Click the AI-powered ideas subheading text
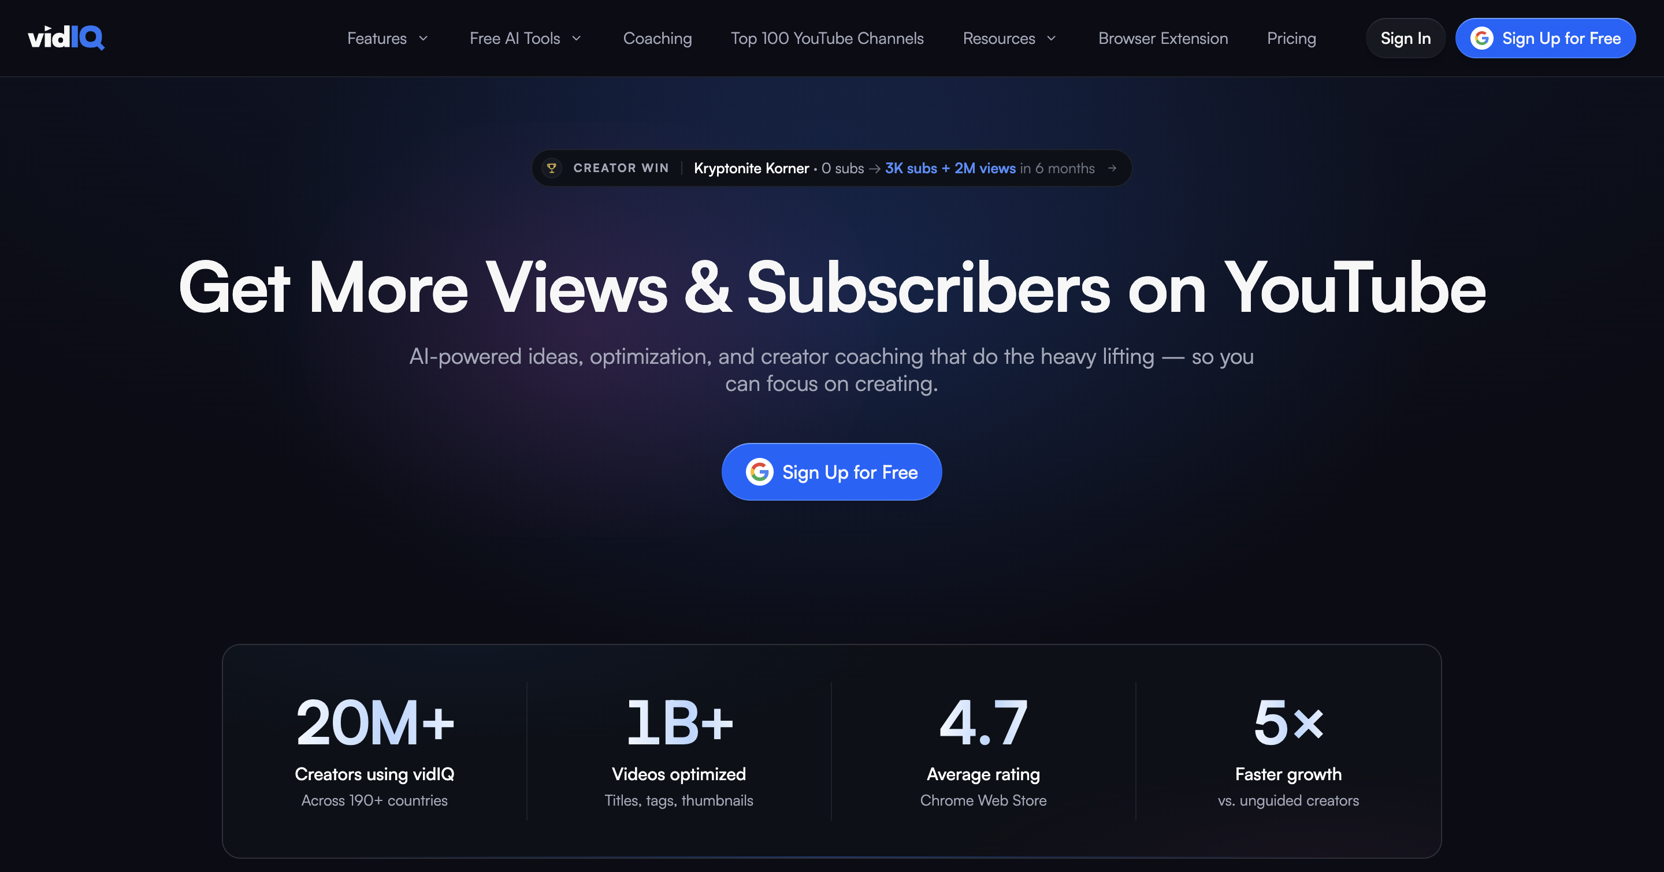Screen dimensions: 1664x872 tap(832, 370)
